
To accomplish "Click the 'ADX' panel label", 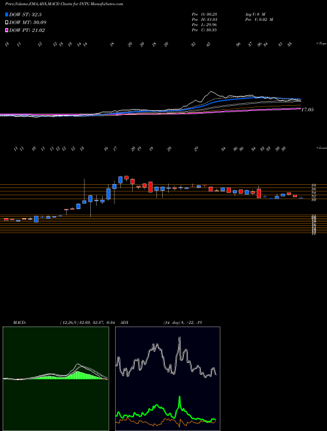I will (124, 323).
